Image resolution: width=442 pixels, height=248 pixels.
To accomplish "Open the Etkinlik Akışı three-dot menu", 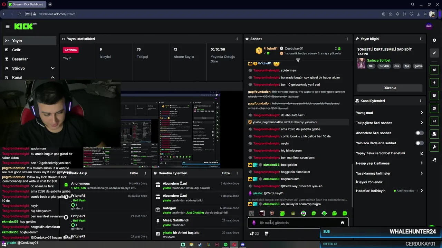I will tap(145, 173).
